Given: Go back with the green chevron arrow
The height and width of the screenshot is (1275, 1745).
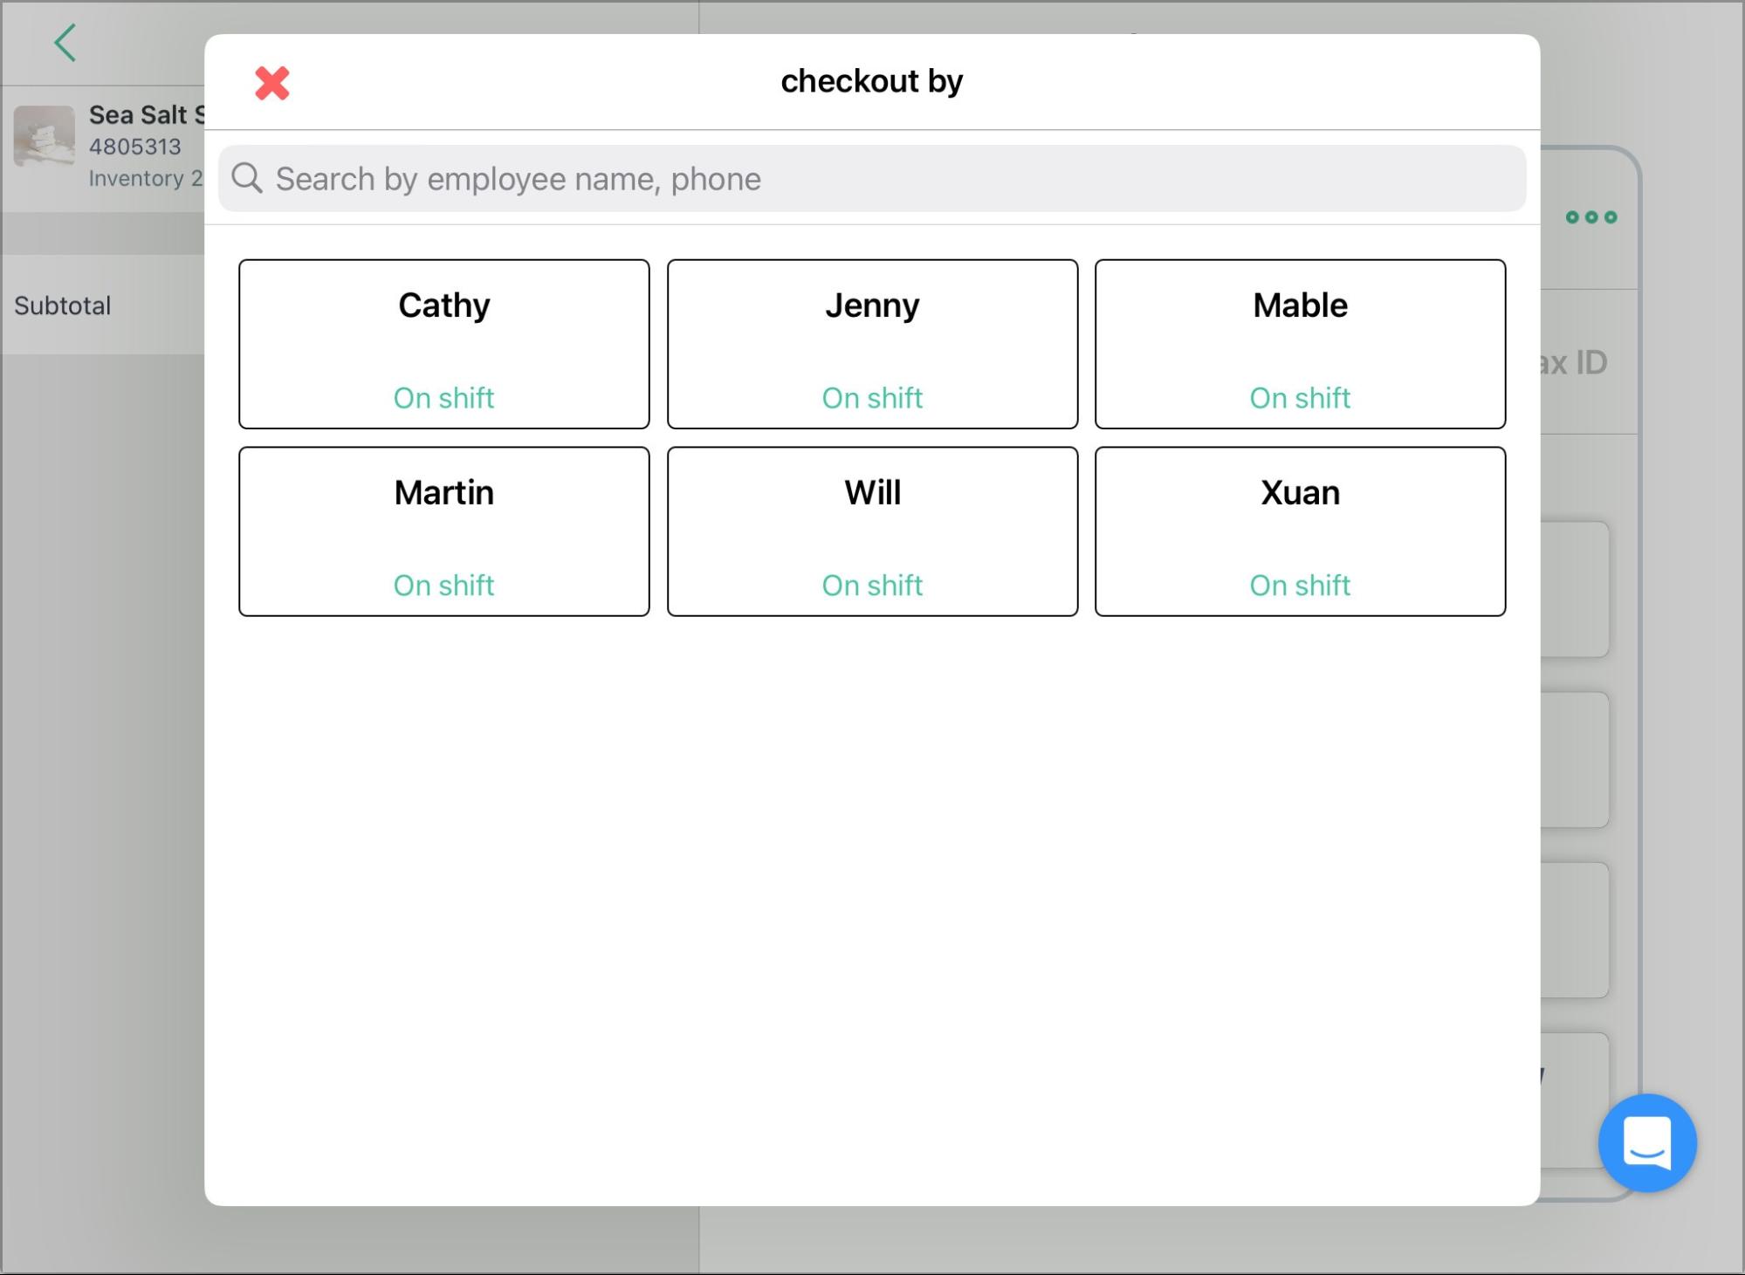Looking at the screenshot, I should (x=65, y=43).
